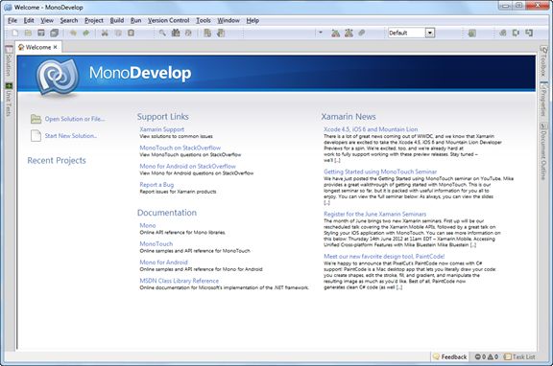Open the MonoTouch documentation link
The height and width of the screenshot is (366, 553).
click(x=156, y=243)
